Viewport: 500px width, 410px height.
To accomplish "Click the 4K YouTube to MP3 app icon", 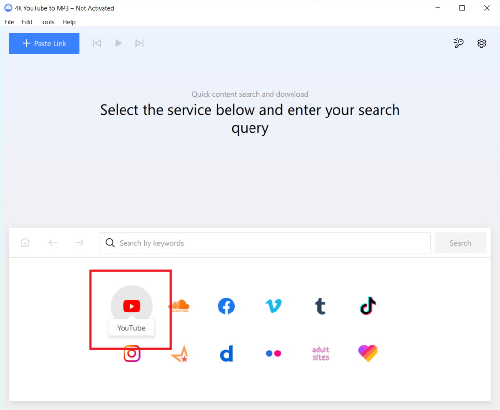I will (8, 8).
